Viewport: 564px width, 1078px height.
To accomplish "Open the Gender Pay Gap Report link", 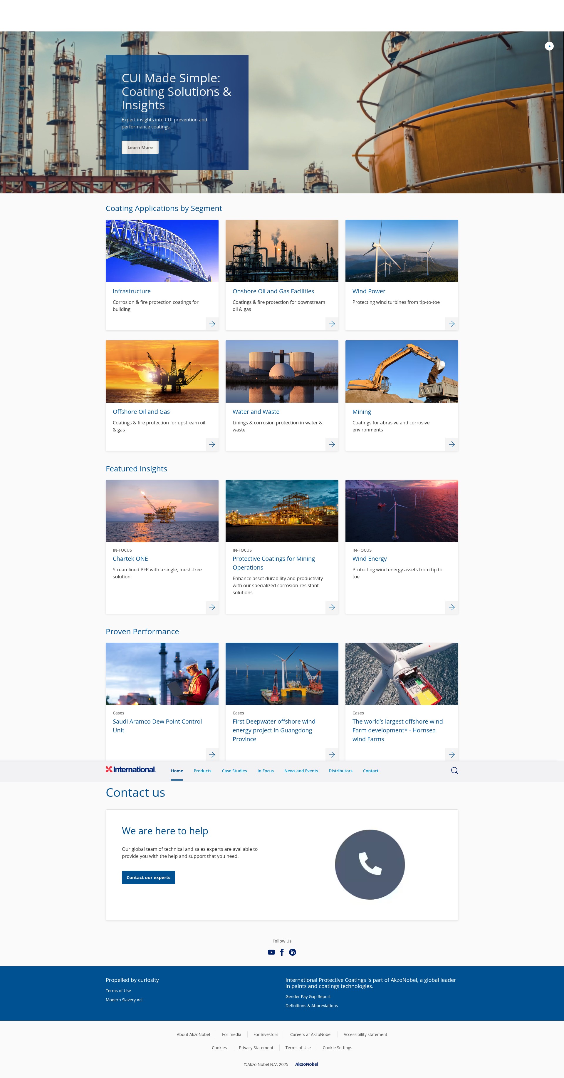I will [x=308, y=996].
